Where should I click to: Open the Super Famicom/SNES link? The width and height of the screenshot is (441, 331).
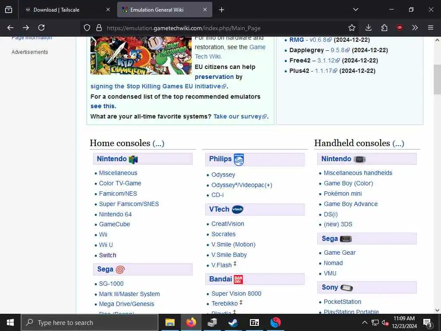tap(129, 204)
